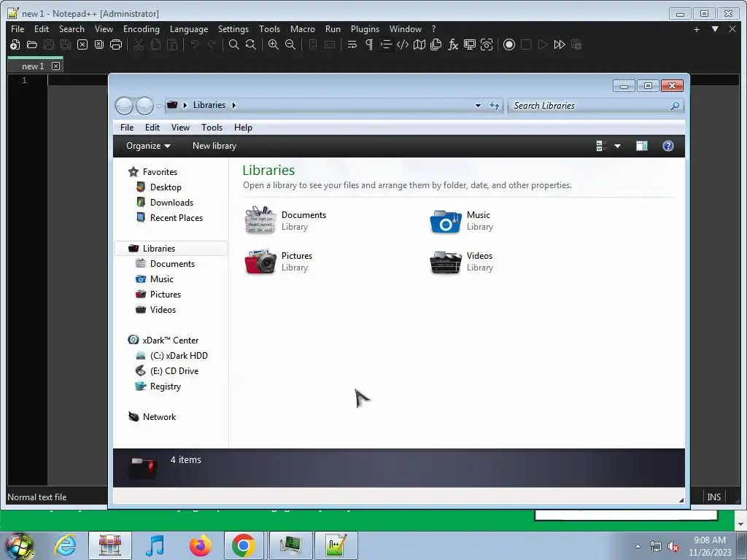Open Notepad++ Encoding menu
Screen dimensions: 747x560
point(142,29)
